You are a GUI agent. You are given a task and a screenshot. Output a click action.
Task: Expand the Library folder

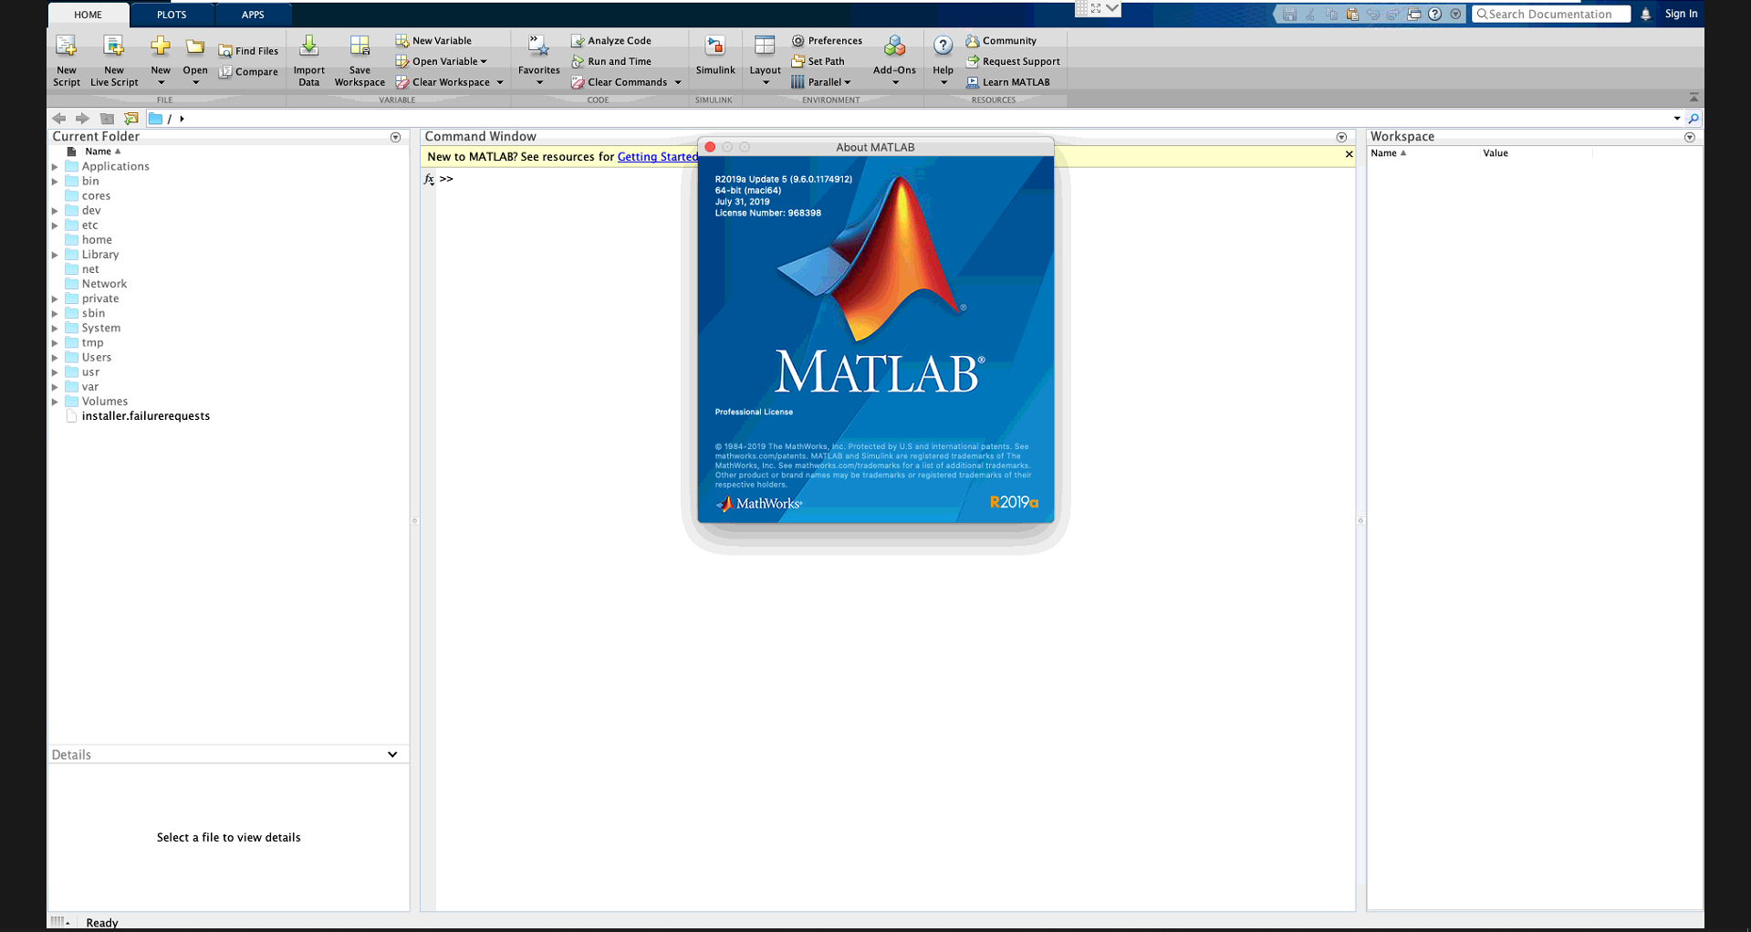point(55,255)
